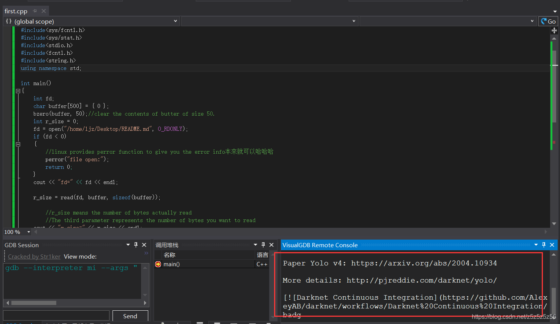Close the 调用堆栈 call stack panel

(271, 245)
